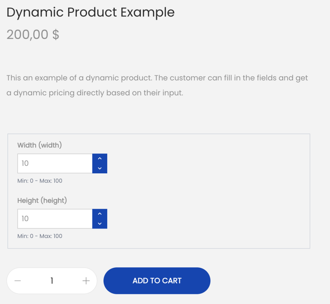Increase Width value with up arrow
This screenshot has height=304, width=330.
(99, 159)
